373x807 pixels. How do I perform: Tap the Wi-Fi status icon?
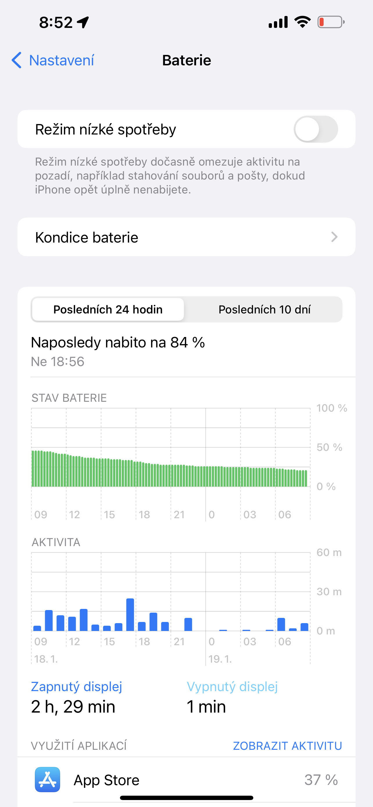[x=302, y=22]
